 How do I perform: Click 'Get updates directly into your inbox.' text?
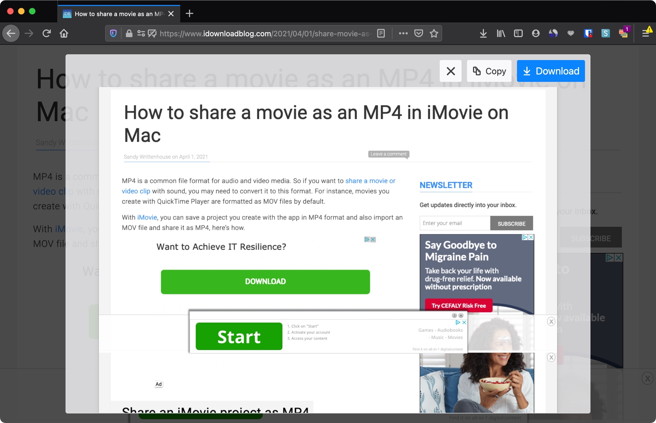pos(468,205)
